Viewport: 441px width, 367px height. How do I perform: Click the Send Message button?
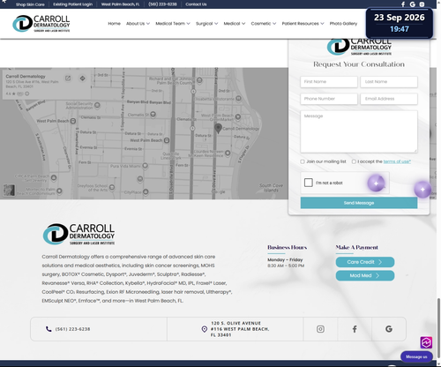pos(359,203)
